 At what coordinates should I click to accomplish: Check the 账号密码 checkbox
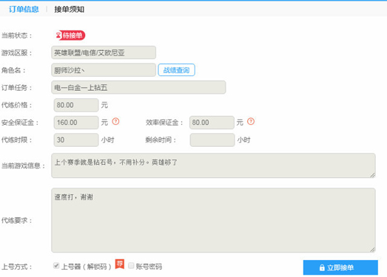[131, 266]
